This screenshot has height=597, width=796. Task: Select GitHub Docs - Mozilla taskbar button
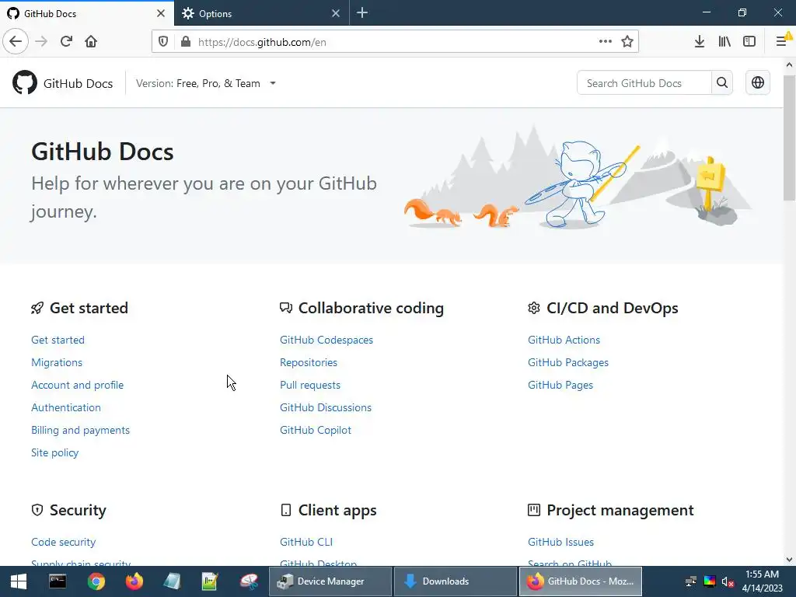[580, 581]
